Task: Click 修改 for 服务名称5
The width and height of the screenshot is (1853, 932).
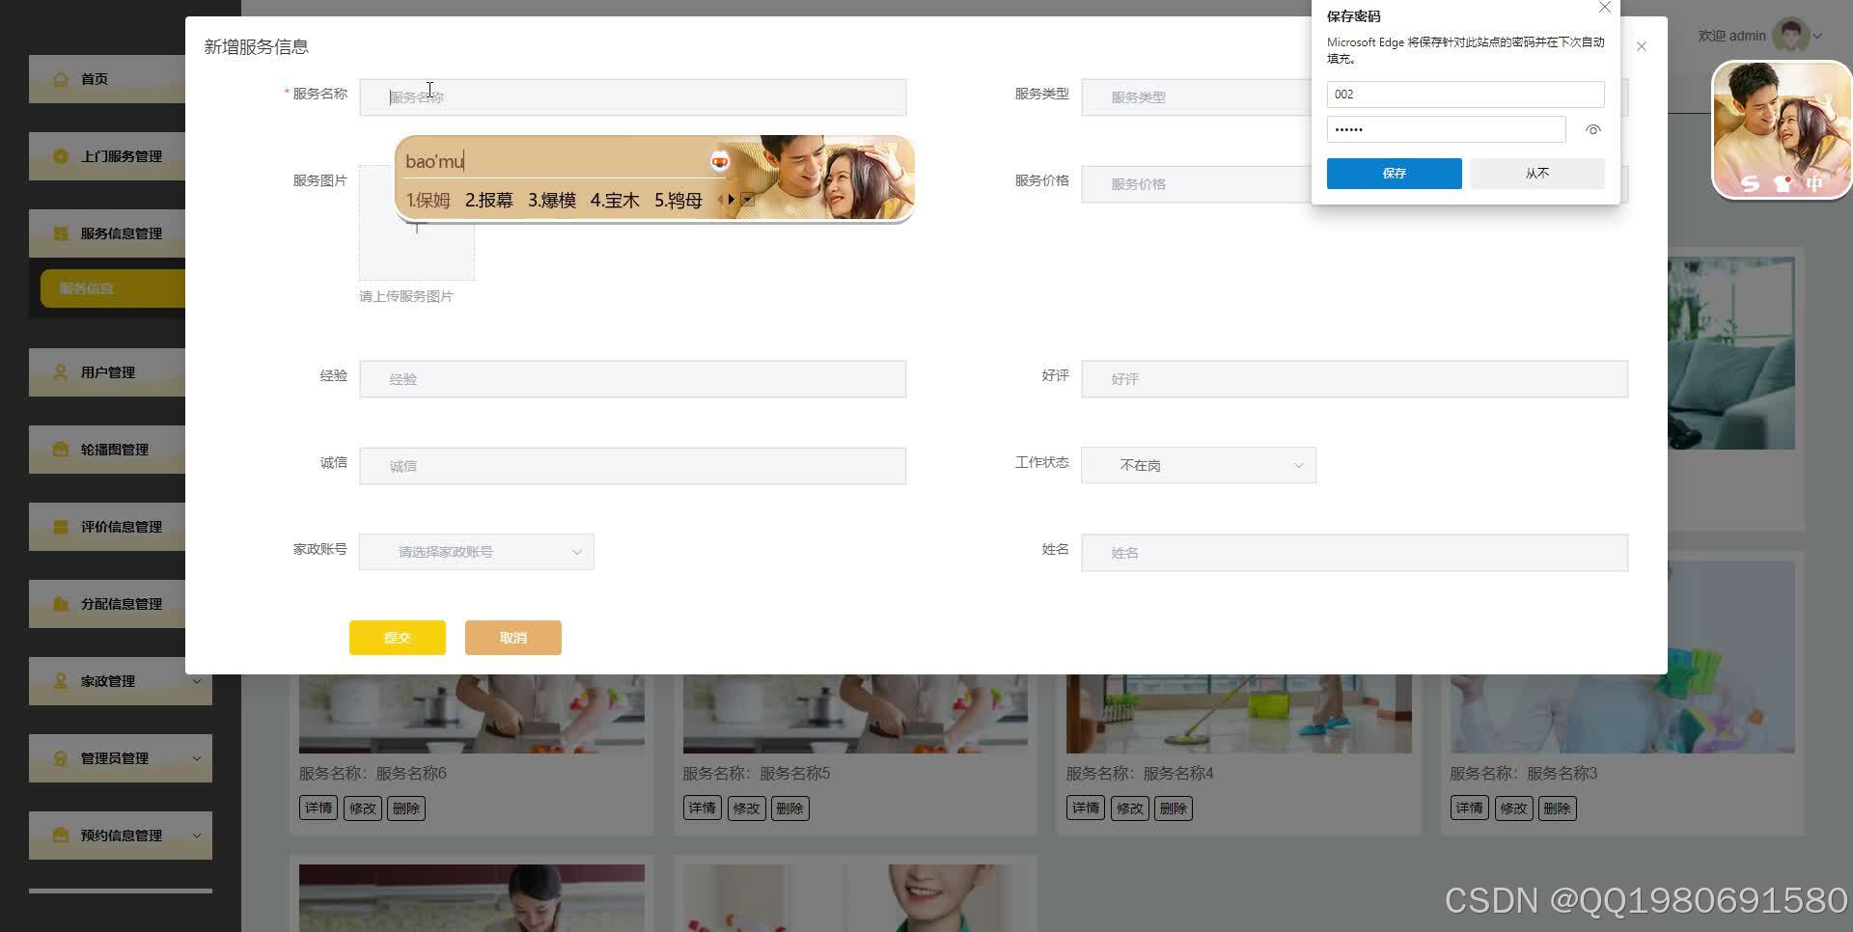Action: 746,809
